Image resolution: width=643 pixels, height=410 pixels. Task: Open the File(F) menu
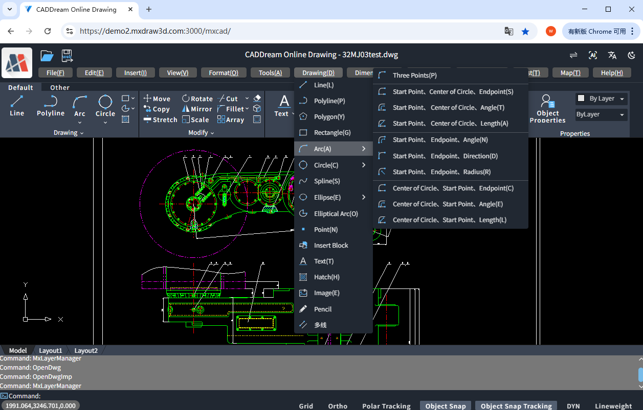pos(55,73)
